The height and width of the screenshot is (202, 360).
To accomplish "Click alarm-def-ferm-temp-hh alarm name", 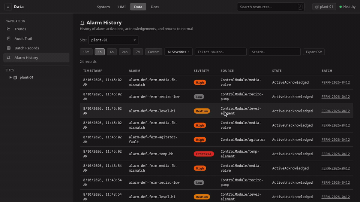I will [x=151, y=154].
